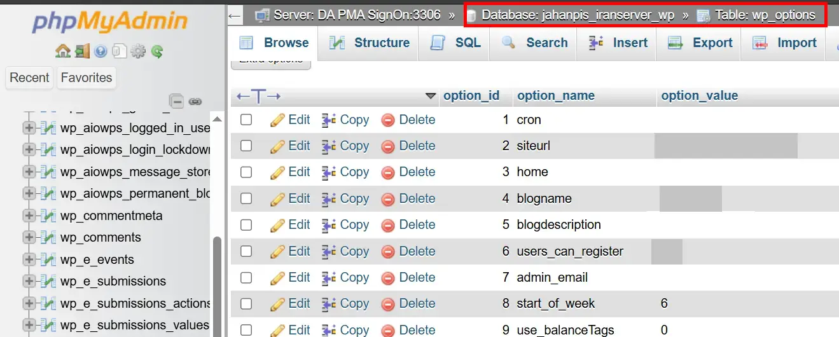Click the Favorites button
Image resolution: width=839 pixels, height=337 pixels.
87,78
